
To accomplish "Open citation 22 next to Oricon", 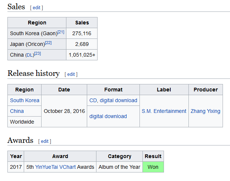I will [48, 43].
